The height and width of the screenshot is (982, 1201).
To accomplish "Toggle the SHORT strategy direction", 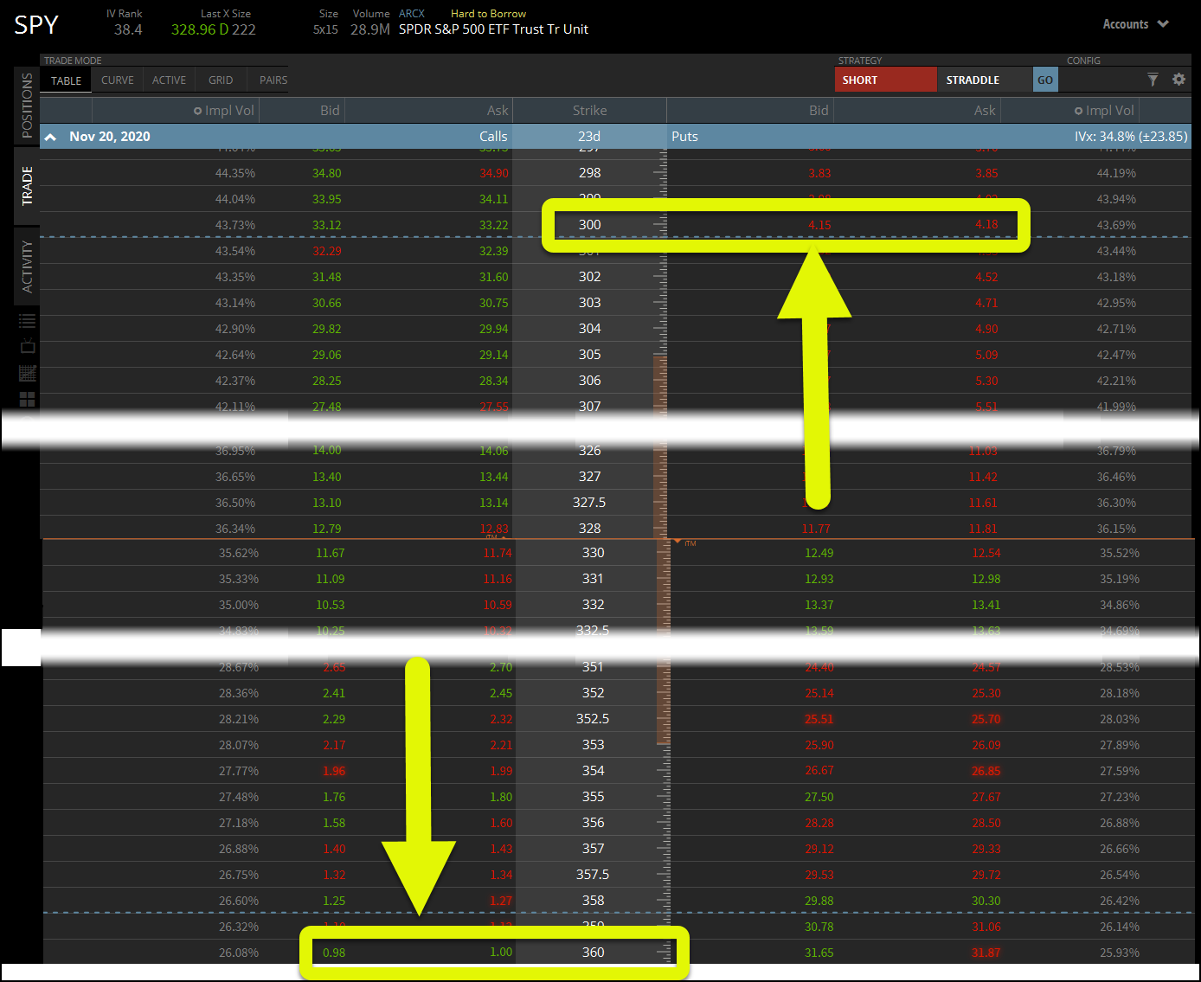I will (x=885, y=80).
